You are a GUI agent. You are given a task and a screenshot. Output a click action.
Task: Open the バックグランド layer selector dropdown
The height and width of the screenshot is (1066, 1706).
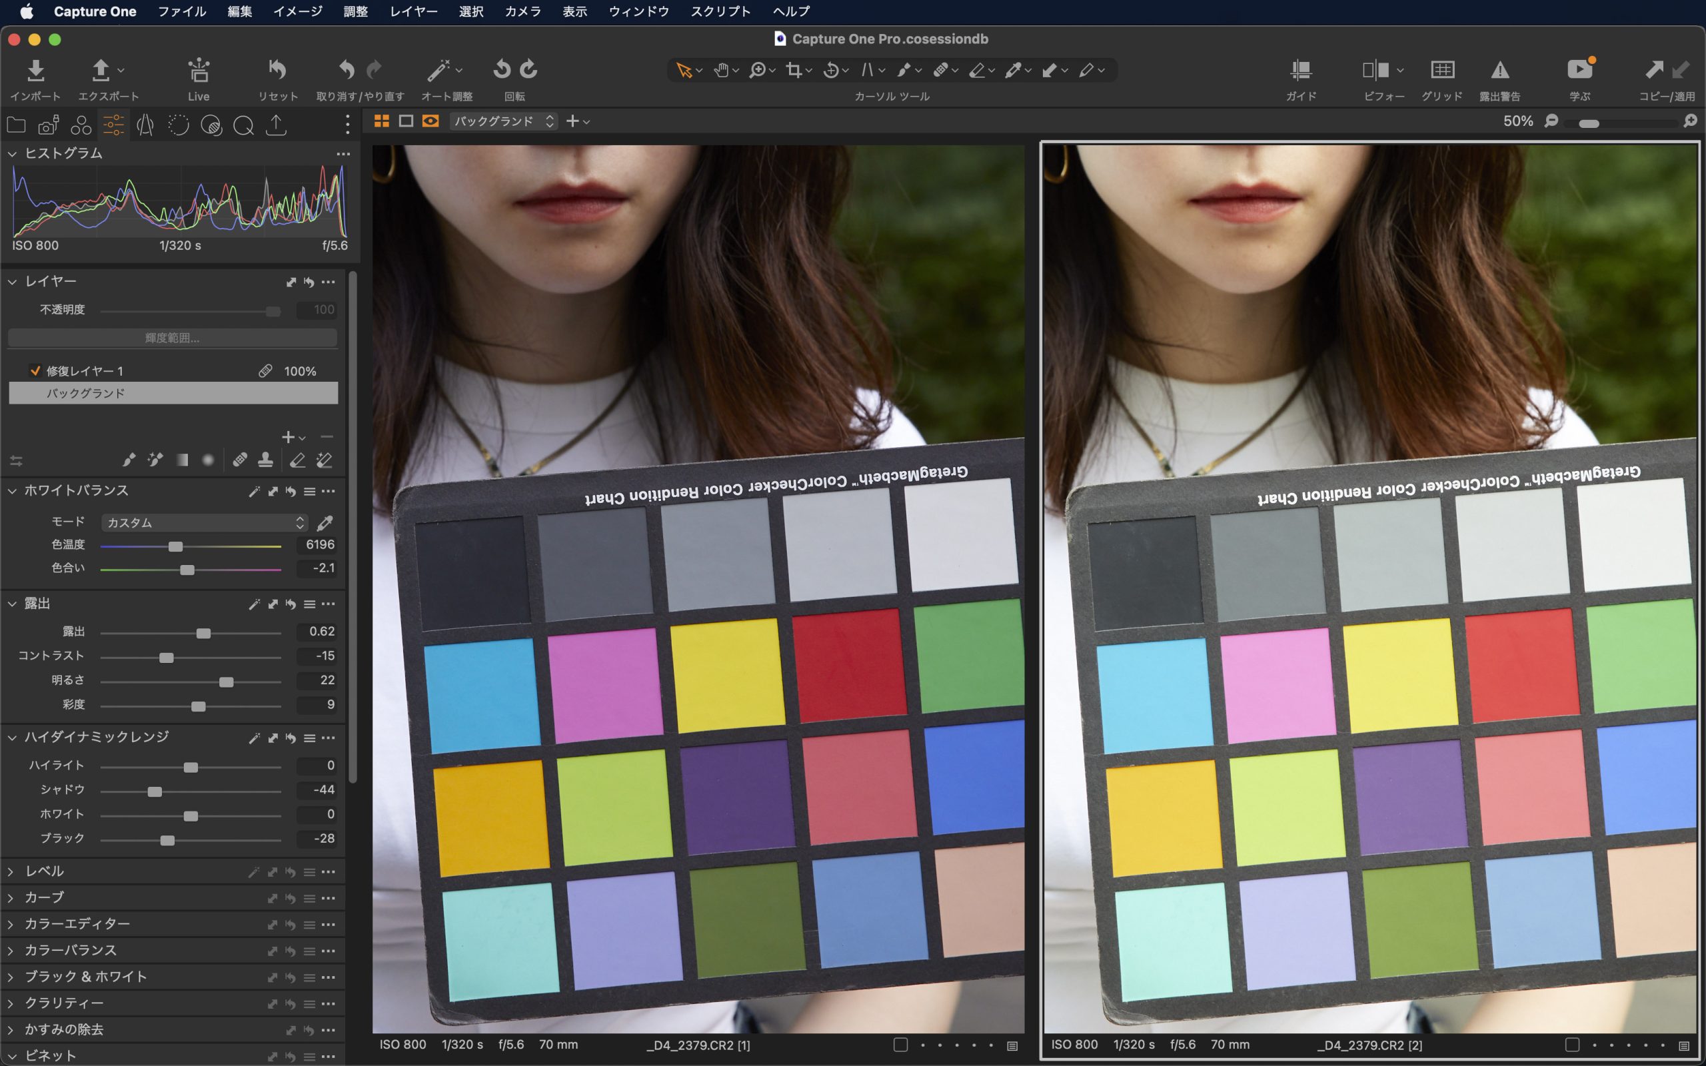tap(503, 121)
